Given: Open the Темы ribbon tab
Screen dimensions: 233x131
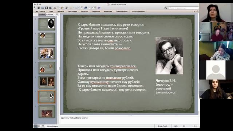Looking at the screenshot, I should 51,11.
